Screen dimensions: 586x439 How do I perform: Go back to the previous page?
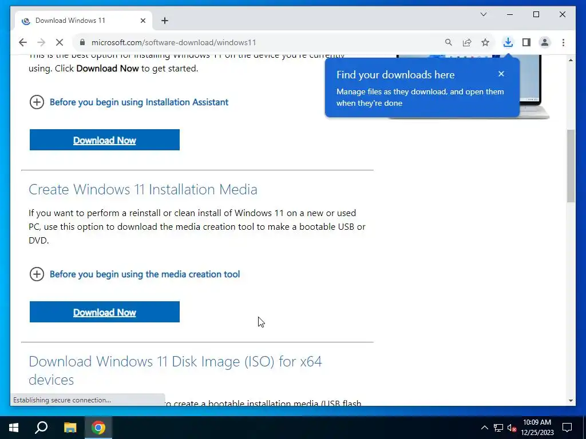(x=23, y=42)
